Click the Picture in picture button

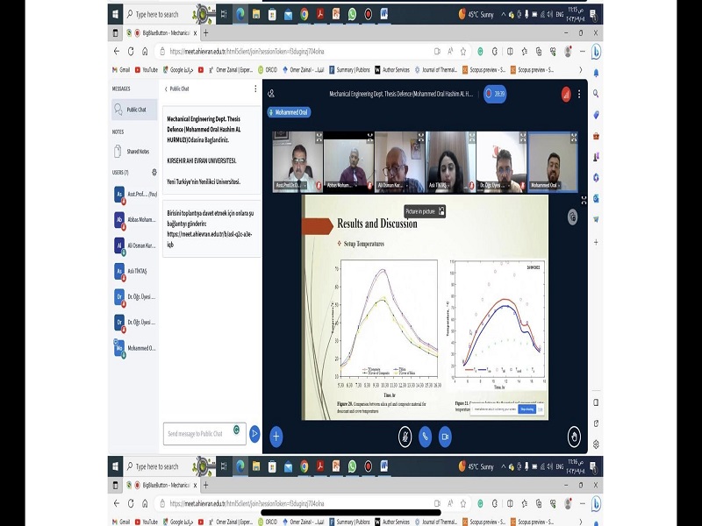tap(426, 211)
